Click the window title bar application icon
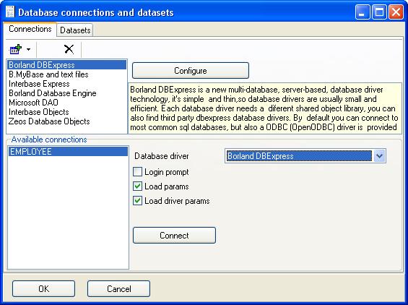408x305 pixels. coord(10,12)
